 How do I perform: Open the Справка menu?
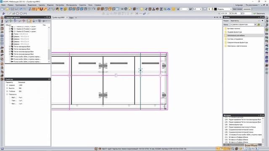[98, 5]
